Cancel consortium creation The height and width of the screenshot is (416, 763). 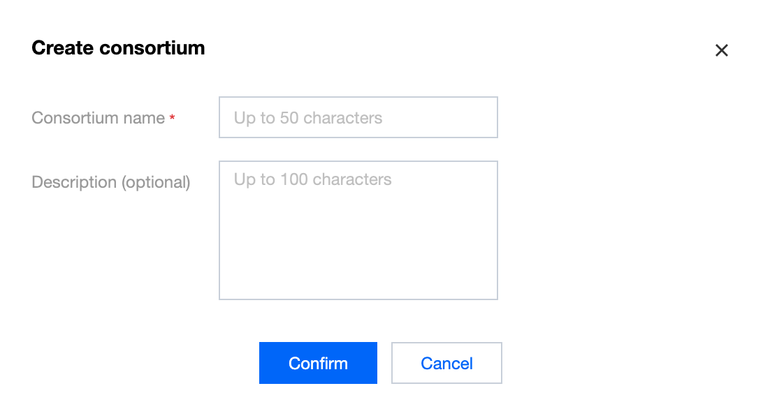pyautogui.click(x=446, y=363)
